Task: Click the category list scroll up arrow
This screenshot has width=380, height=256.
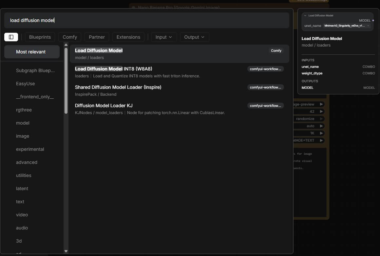Action: tap(66, 45)
